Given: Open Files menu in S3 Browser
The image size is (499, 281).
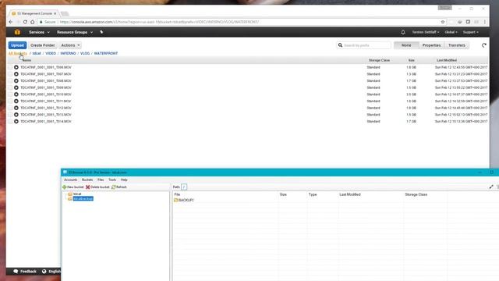Looking at the screenshot, I should [x=101, y=180].
